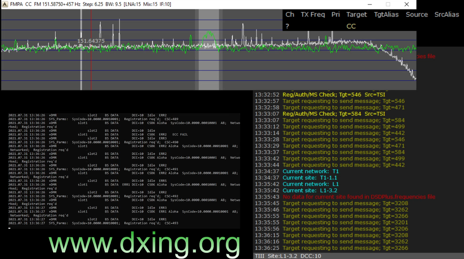Select 13:35:56 log line Tgt=3206
464x259 pixels.
click(x=331, y=229)
